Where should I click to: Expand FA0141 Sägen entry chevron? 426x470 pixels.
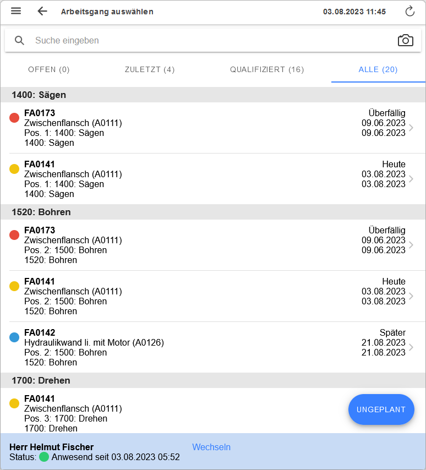point(411,179)
